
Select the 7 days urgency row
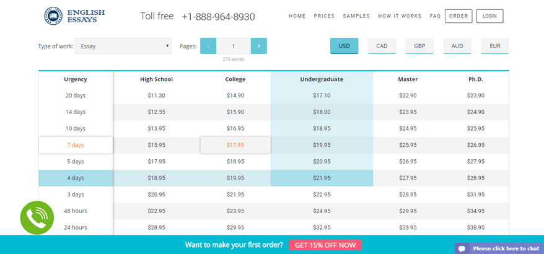point(76,145)
